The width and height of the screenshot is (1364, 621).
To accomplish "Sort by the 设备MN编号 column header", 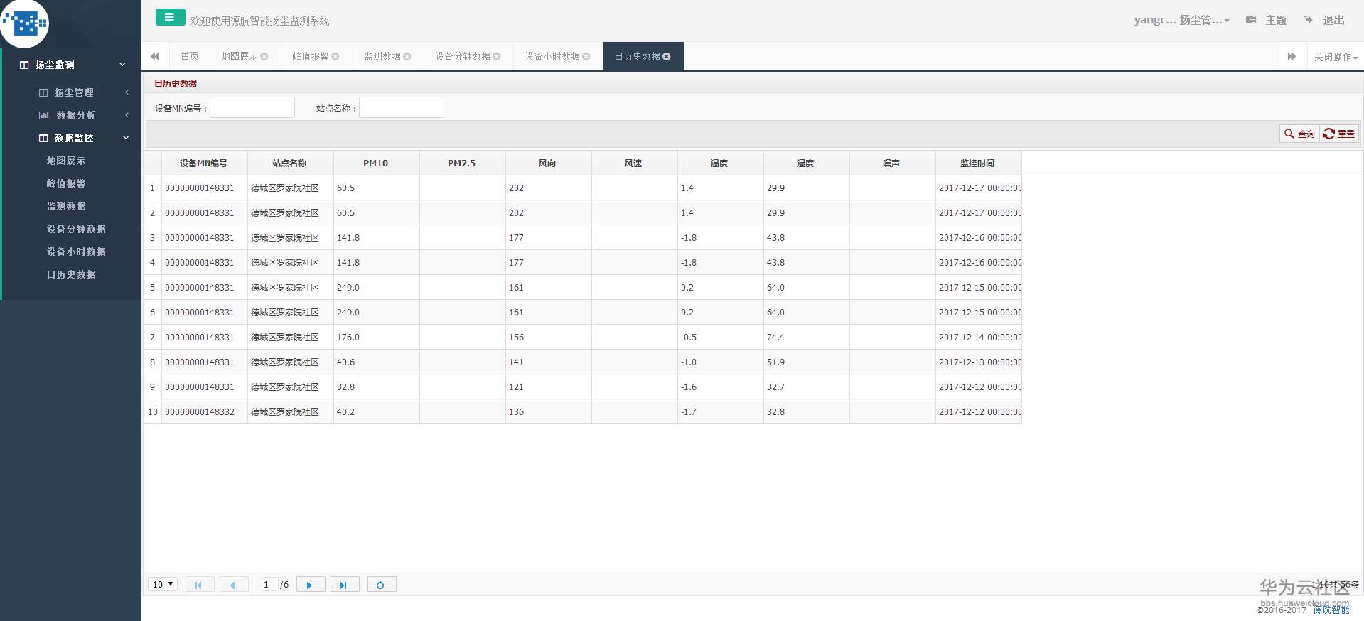I will (204, 163).
